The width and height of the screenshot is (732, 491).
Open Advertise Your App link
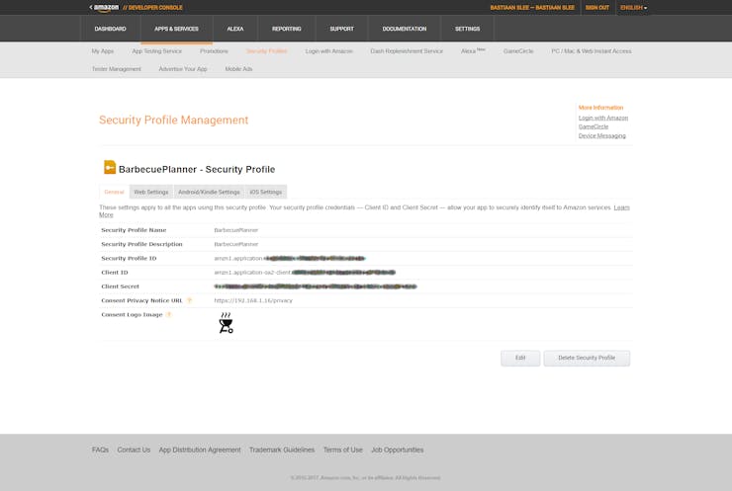[183, 69]
